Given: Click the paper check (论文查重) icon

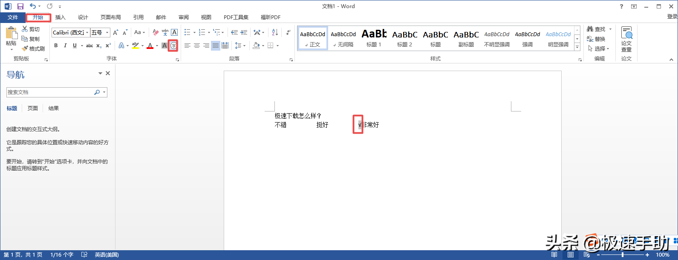Looking at the screenshot, I should (626, 33).
